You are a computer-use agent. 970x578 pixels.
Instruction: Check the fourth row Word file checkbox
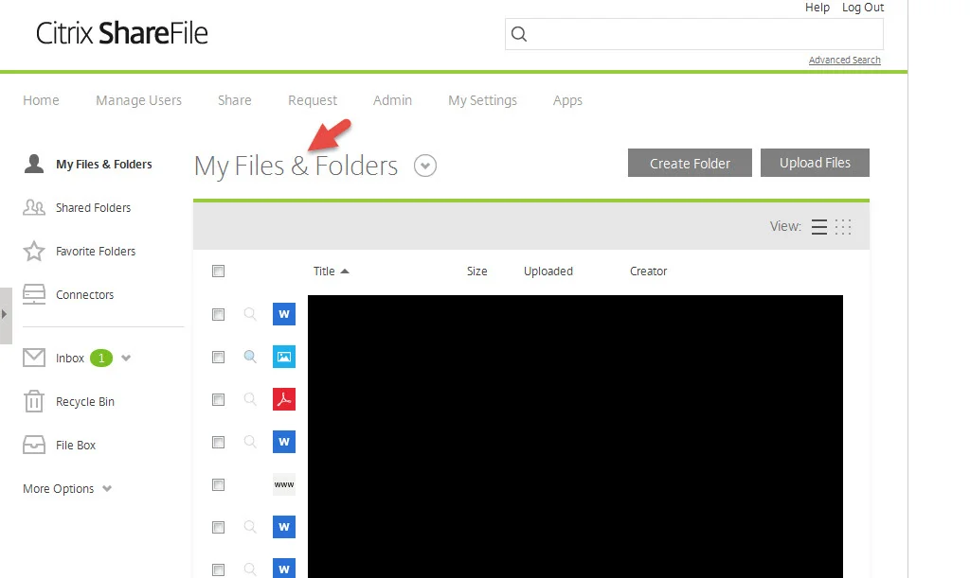click(219, 442)
